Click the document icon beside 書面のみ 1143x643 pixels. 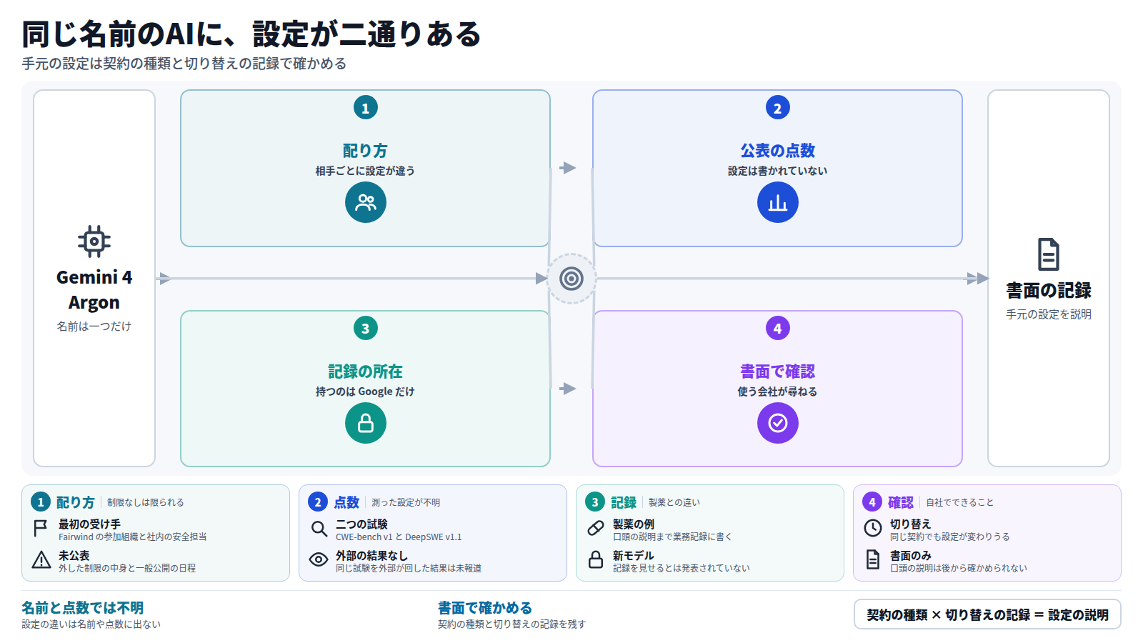coord(873,559)
